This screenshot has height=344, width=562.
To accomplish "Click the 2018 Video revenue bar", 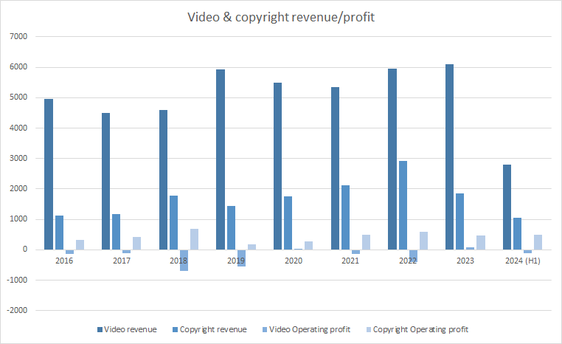I will point(163,179).
